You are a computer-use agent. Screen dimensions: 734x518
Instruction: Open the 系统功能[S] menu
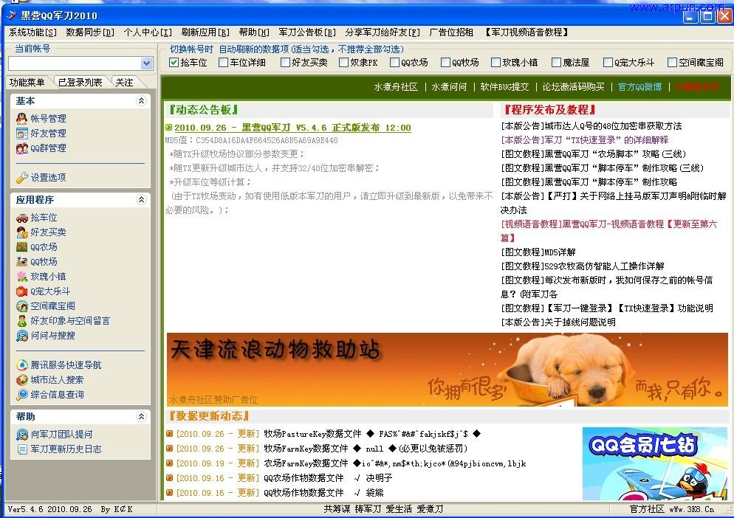(x=32, y=32)
